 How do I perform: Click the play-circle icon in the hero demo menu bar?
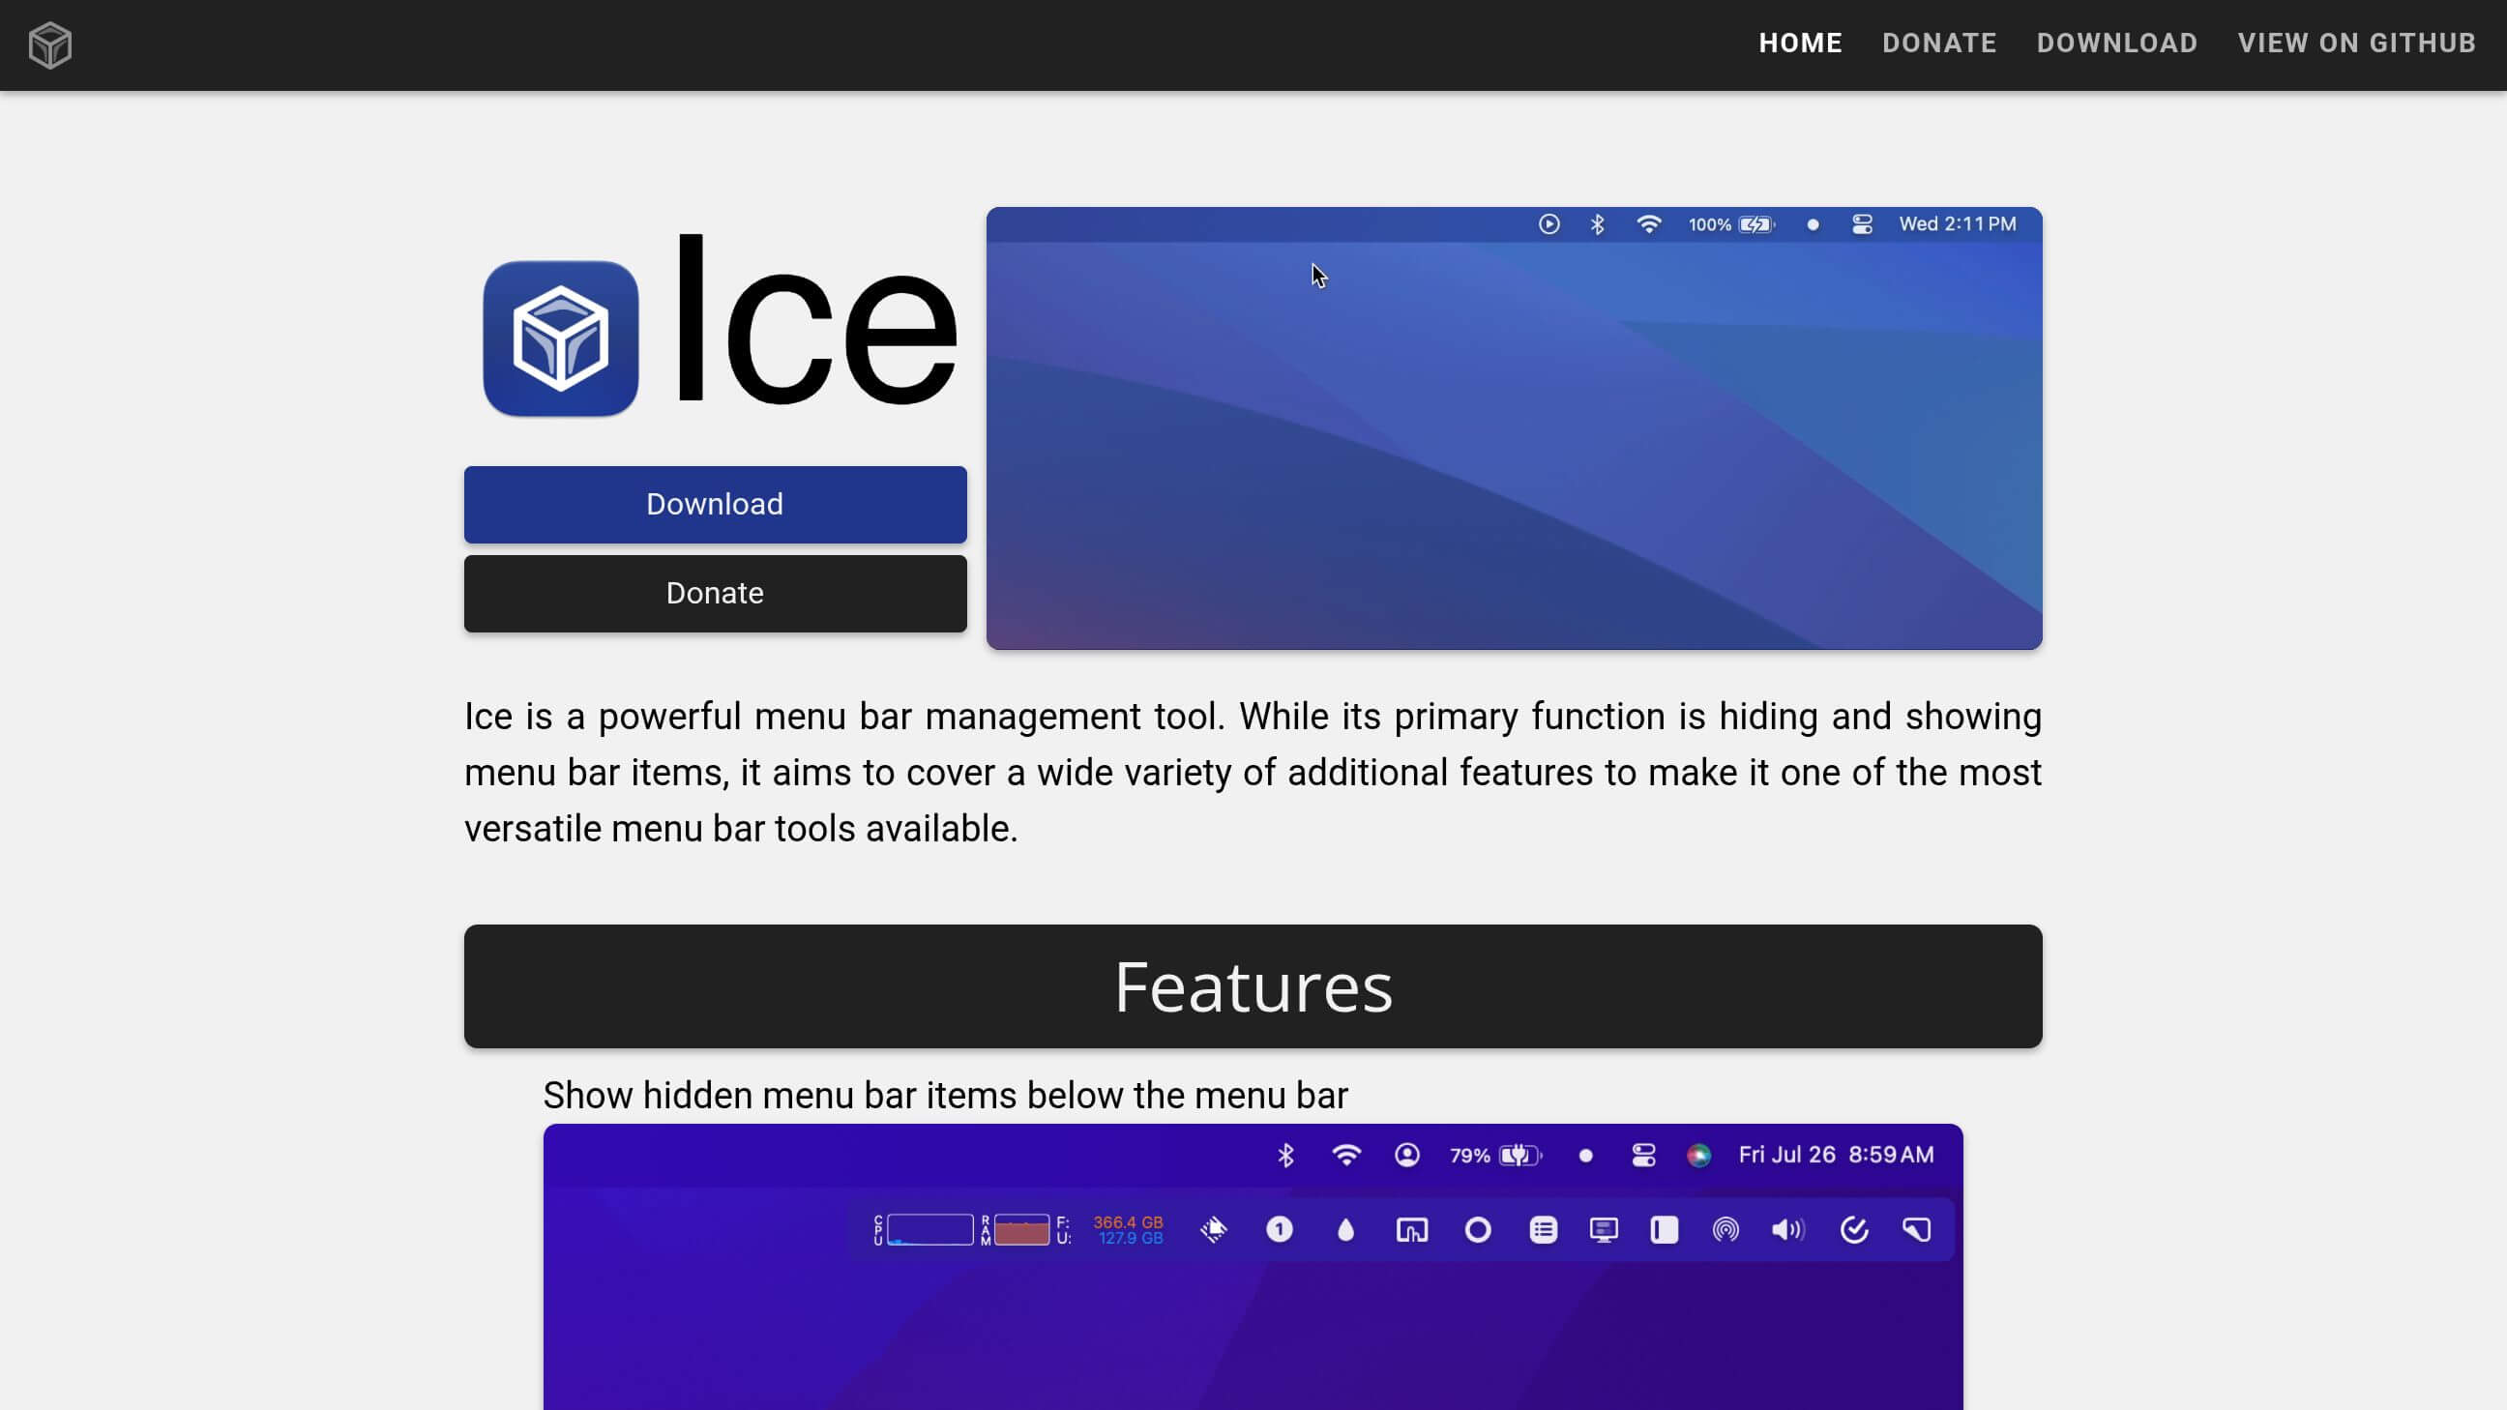[x=1548, y=224]
